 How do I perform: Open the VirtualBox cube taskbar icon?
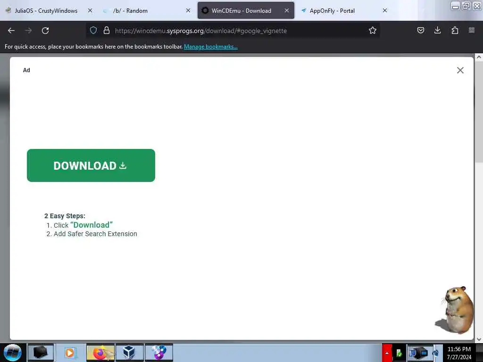click(x=129, y=353)
